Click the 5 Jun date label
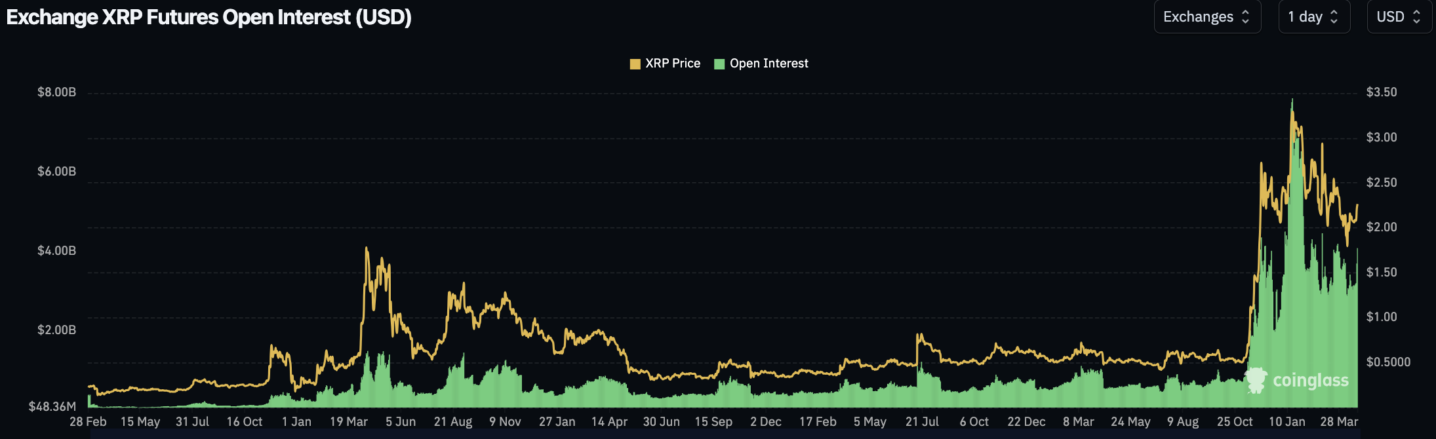This screenshot has width=1436, height=439. pyautogui.click(x=401, y=422)
